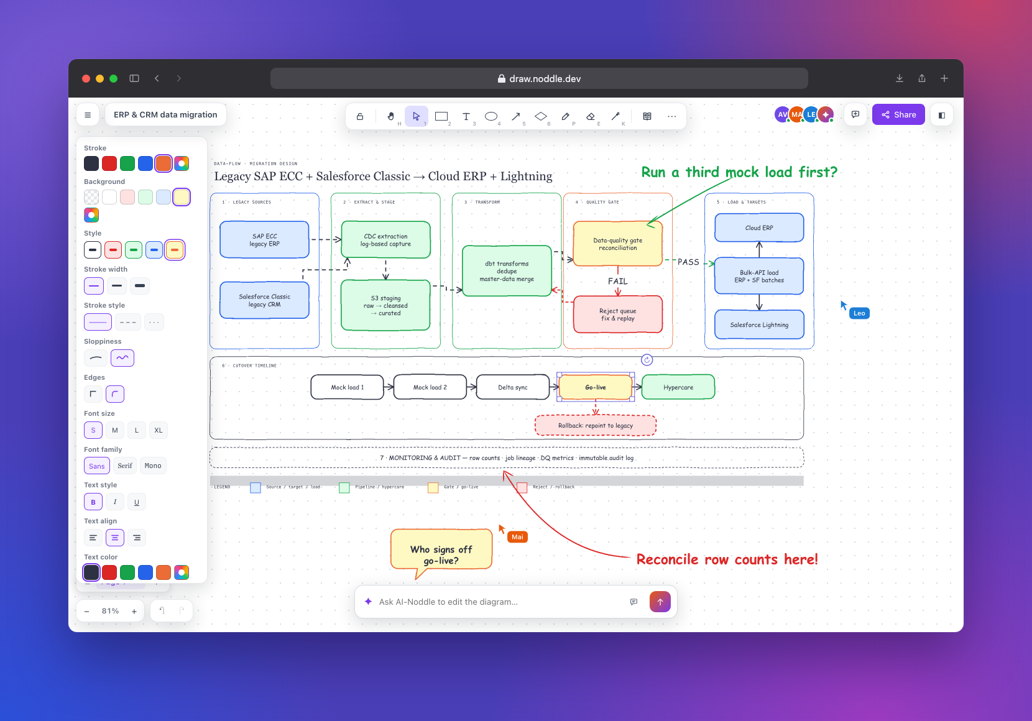Toggle italic text style
The image size is (1032, 721).
coord(115,502)
